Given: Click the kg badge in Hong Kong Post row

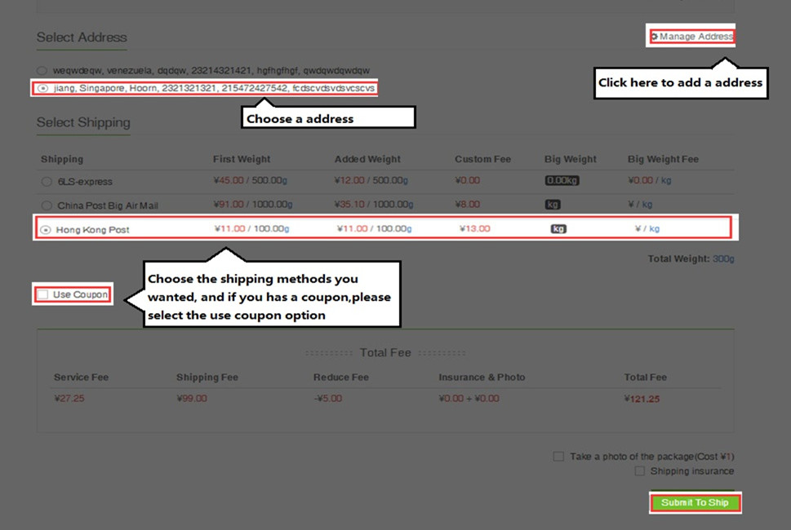Looking at the screenshot, I should tap(558, 229).
